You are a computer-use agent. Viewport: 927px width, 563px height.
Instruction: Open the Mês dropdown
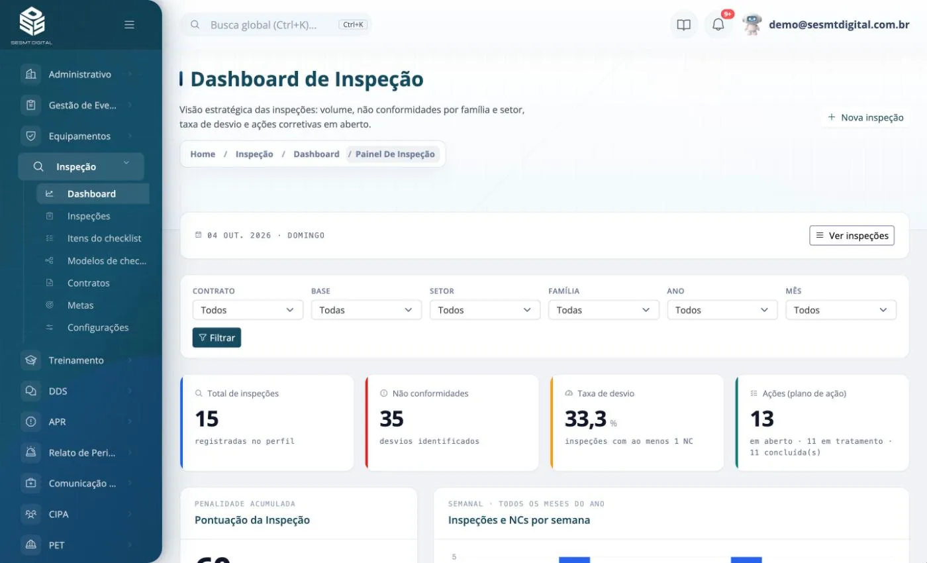click(841, 310)
